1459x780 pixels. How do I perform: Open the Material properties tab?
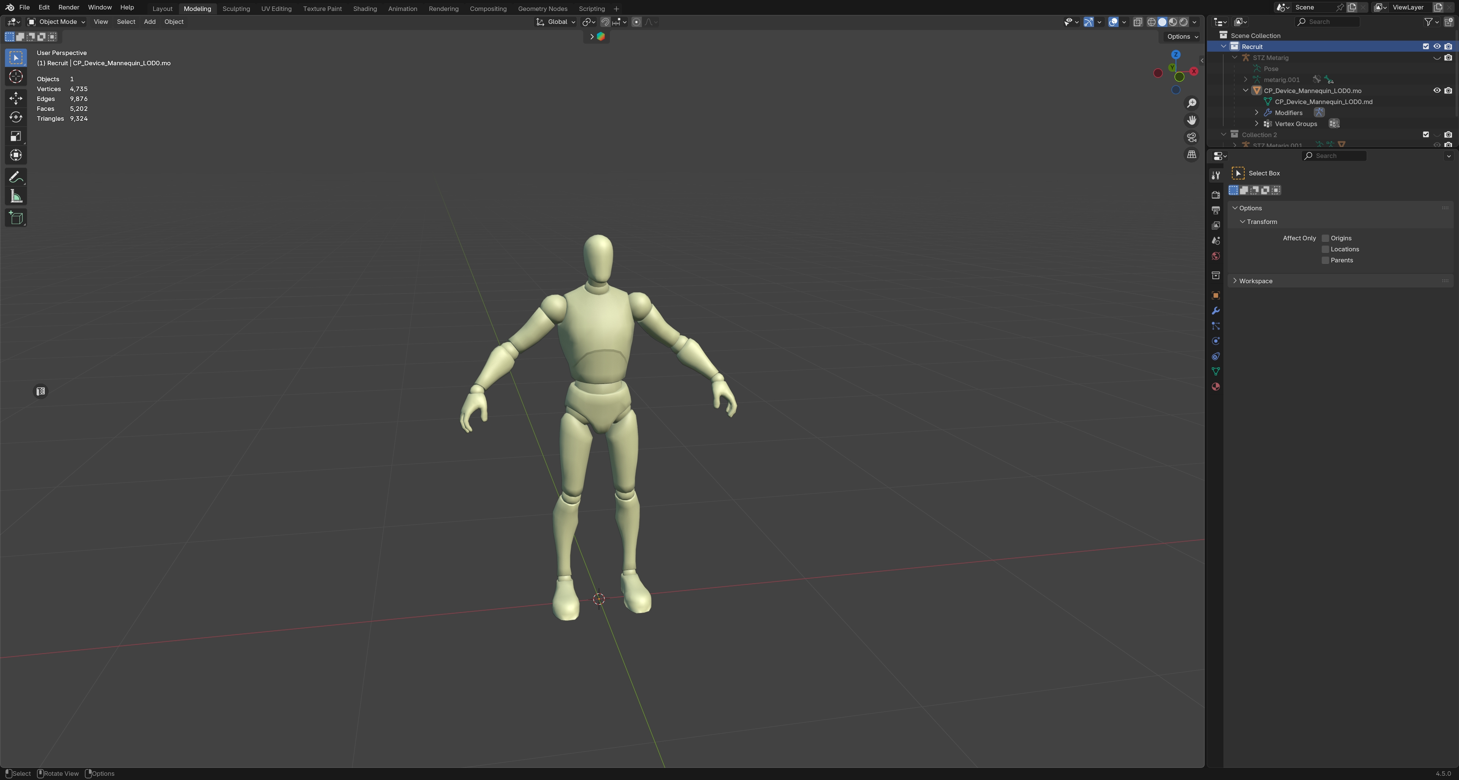coord(1215,387)
